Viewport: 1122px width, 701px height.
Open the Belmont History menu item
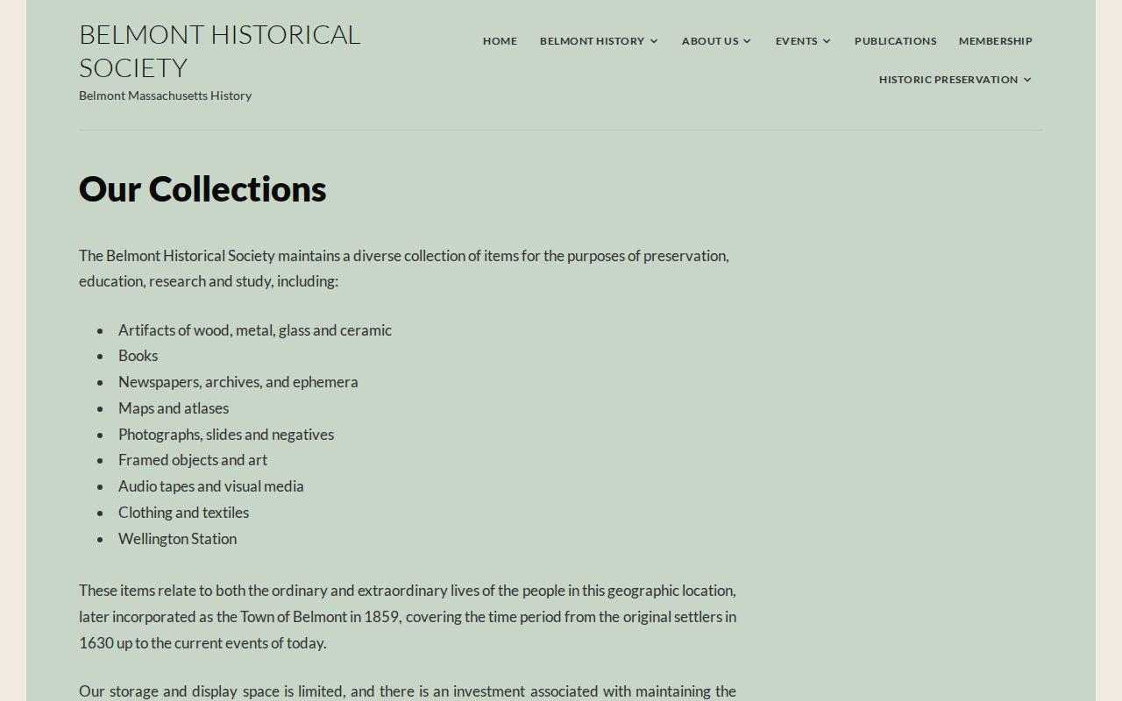point(592,41)
